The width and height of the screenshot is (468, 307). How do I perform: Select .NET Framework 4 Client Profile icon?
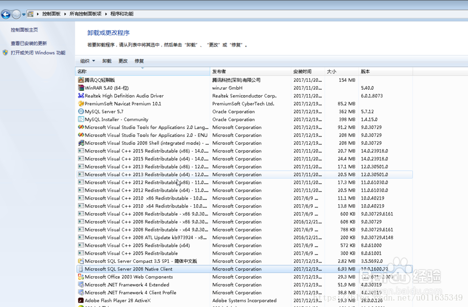[x=81, y=293]
